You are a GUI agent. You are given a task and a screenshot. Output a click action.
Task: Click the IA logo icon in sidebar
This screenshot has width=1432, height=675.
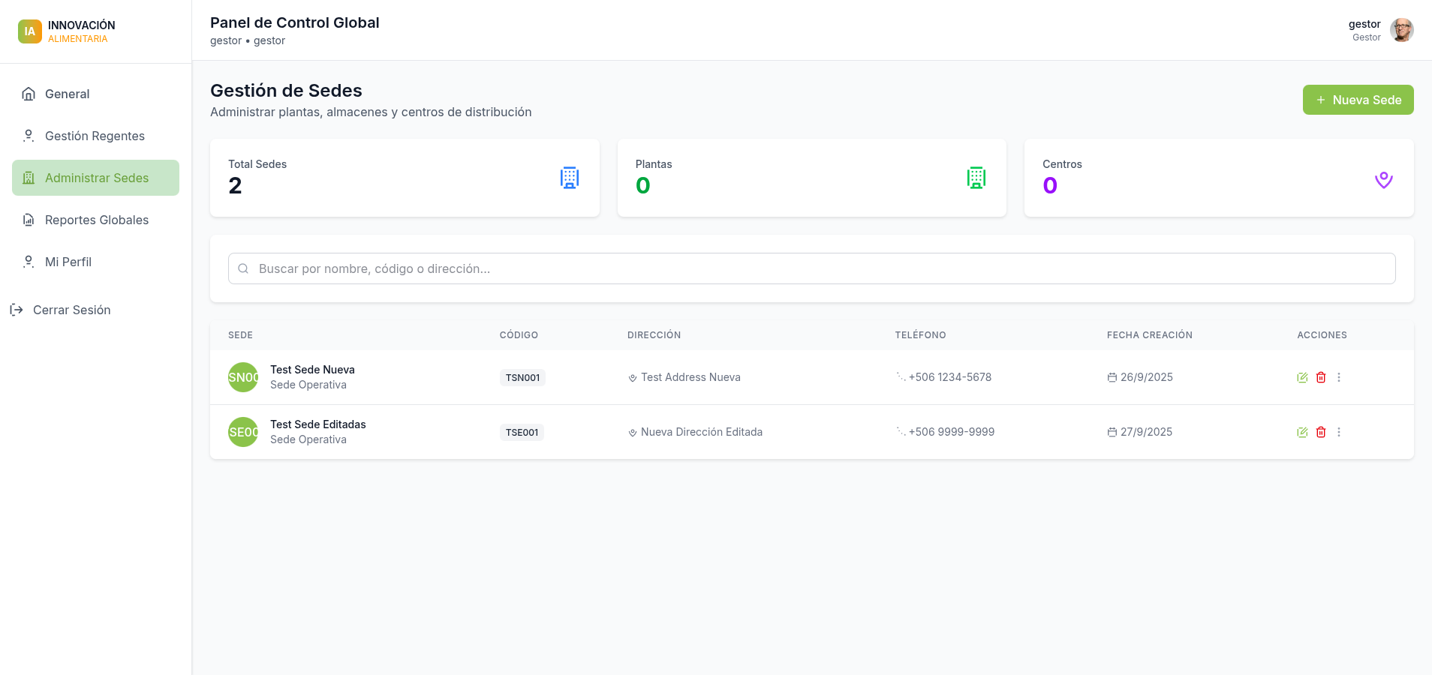(x=30, y=31)
